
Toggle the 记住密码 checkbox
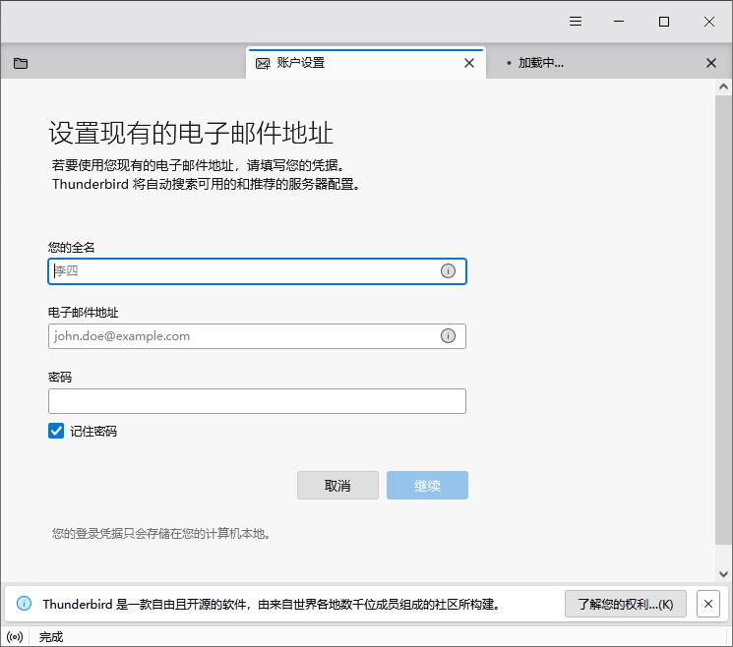pyautogui.click(x=56, y=431)
